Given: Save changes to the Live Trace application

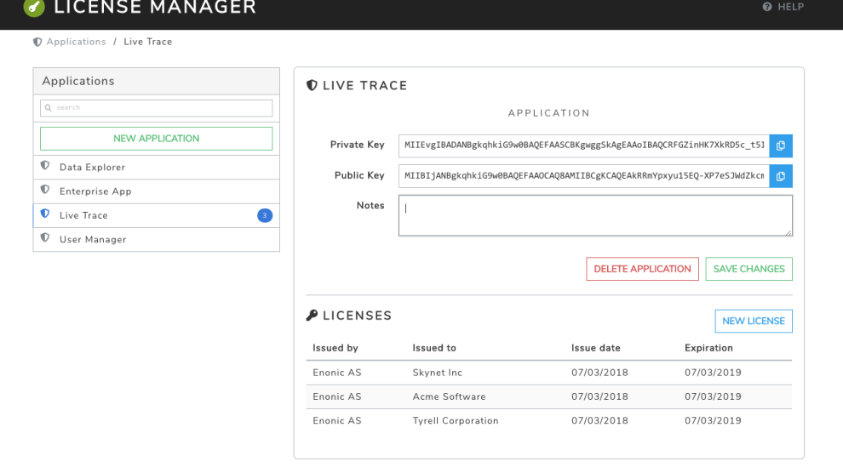Looking at the screenshot, I should click(x=748, y=269).
